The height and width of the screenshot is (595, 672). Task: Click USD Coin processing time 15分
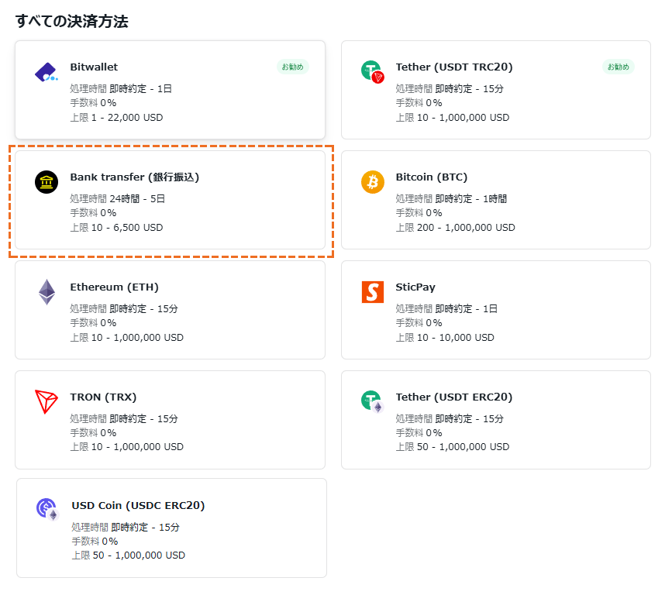(126, 528)
